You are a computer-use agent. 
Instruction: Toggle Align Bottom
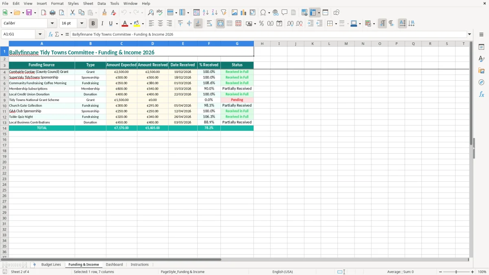pos(198,24)
